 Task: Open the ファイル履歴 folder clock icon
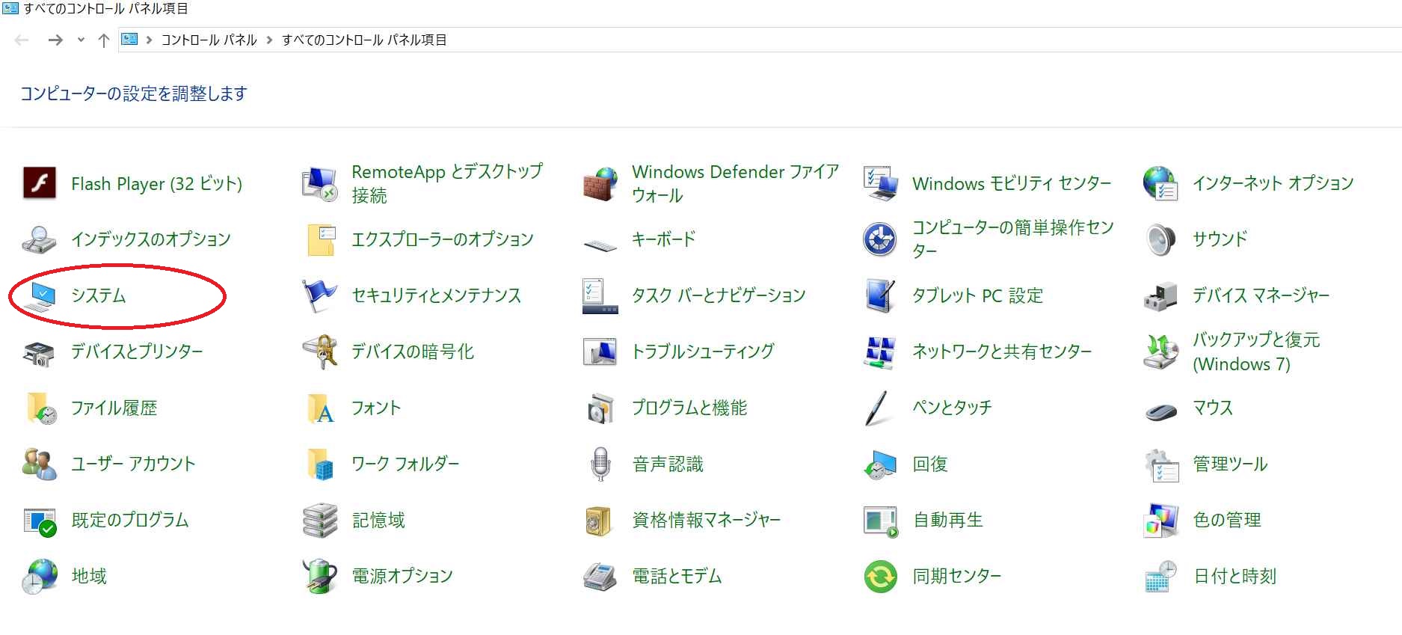(x=41, y=408)
